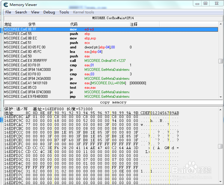
Task: Click down arrow of hex view scrollbar
Action: [221, 182]
